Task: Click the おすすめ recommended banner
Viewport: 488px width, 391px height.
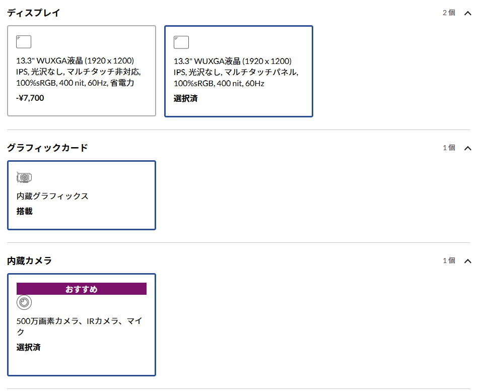Action: (82, 289)
